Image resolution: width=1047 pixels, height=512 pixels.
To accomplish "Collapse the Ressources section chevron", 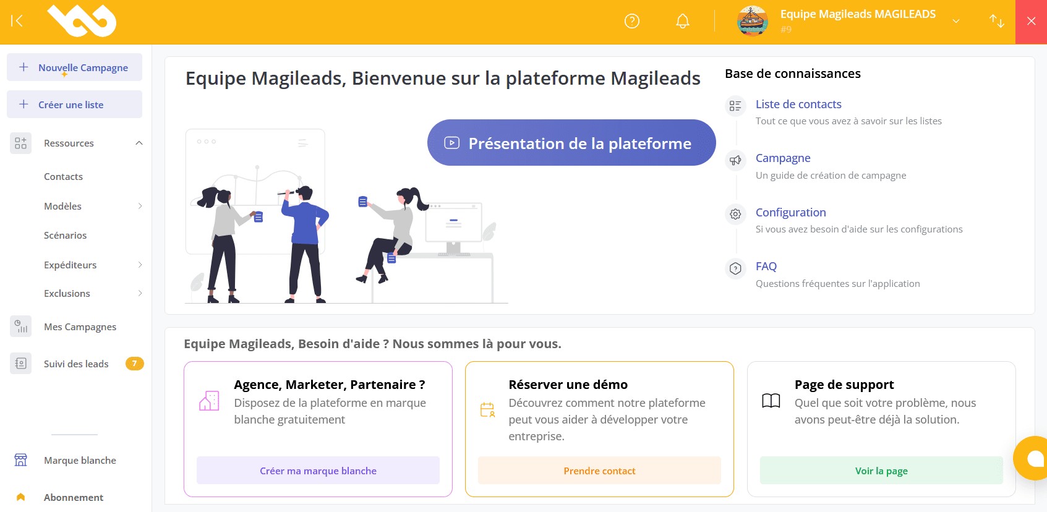I will coord(139,143).
